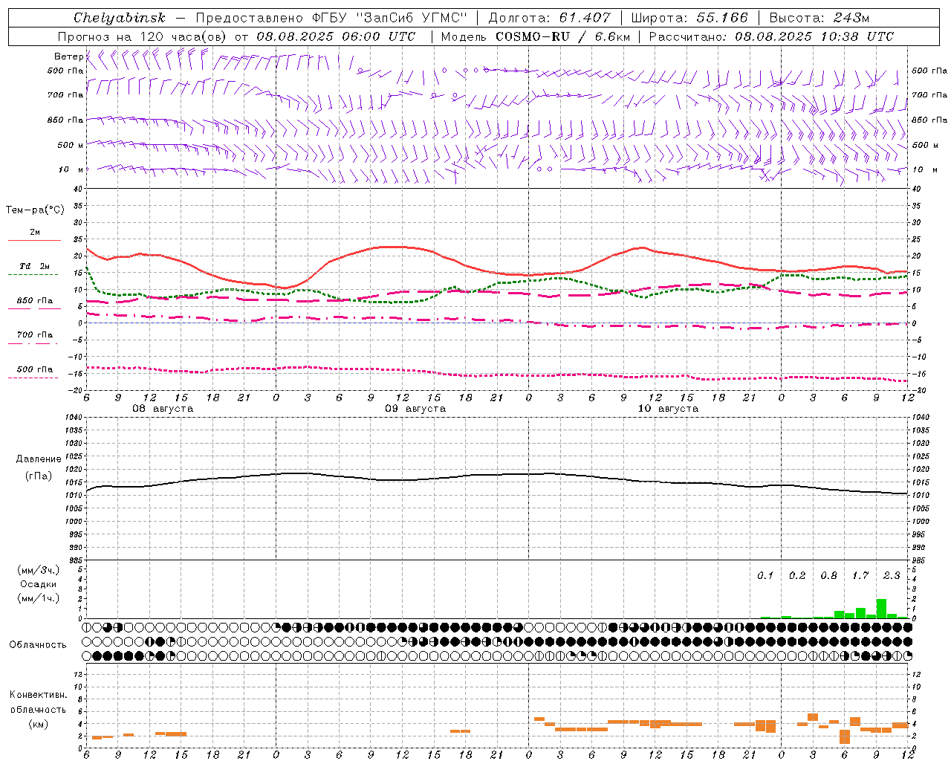The width and height of the screenshot is (951, 761).
Task: Click the "500 гПа" dotted-line temperature legend entry
Action: [x=35, y=369]
